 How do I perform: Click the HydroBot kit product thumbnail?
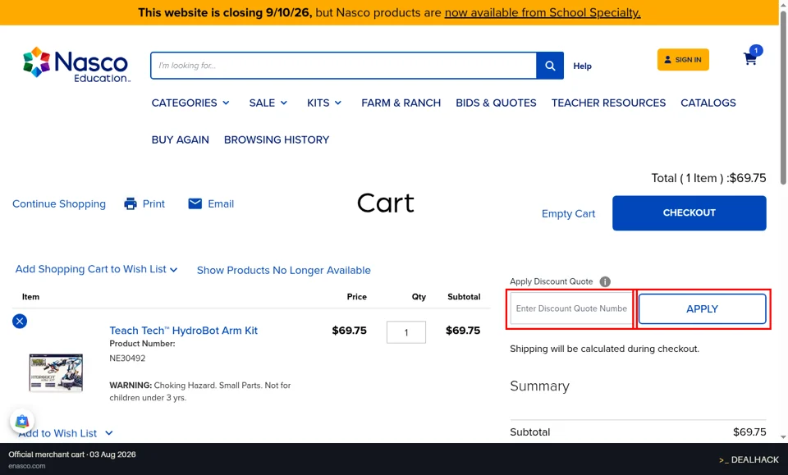[56, 372]
